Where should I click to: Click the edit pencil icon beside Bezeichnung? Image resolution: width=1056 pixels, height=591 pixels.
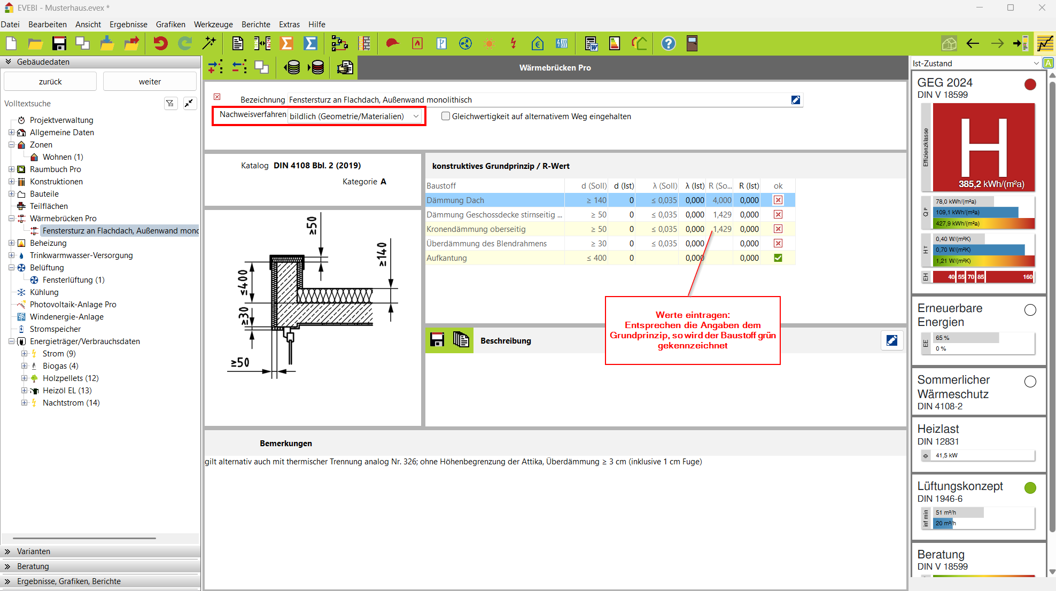[795, 100]
